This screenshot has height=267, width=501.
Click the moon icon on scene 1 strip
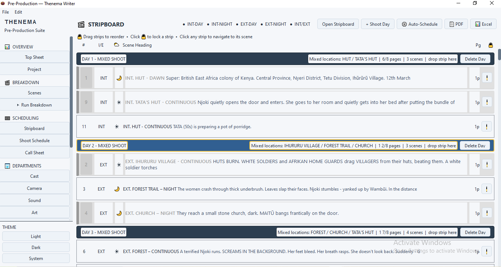click(119, 78)
